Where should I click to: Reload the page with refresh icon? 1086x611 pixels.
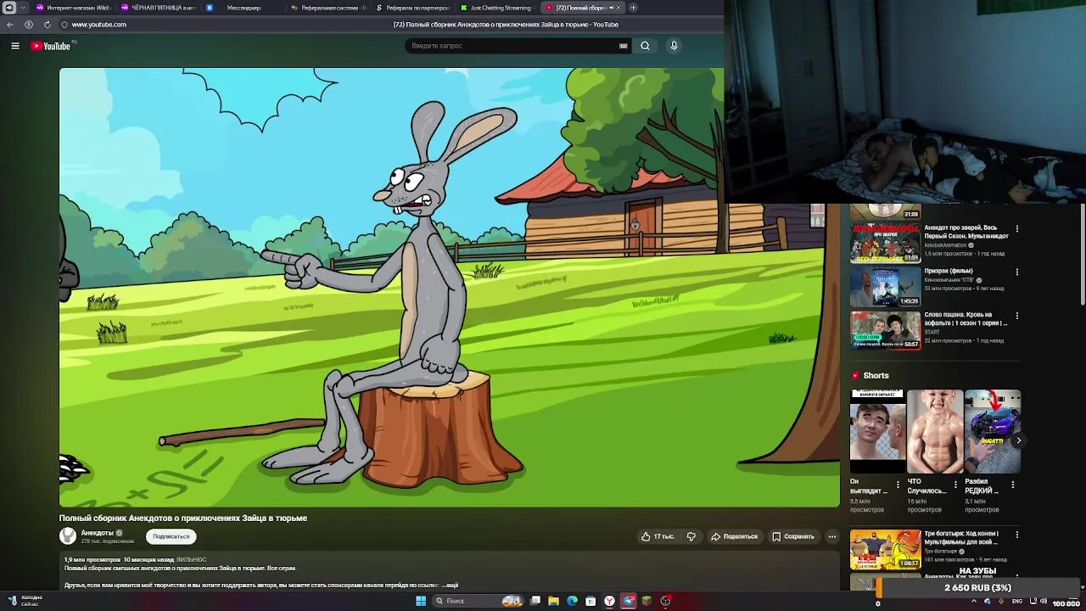[x=47, y=25]
